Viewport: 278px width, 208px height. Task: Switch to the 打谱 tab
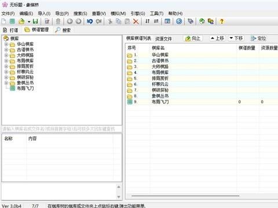pos(11,30)
